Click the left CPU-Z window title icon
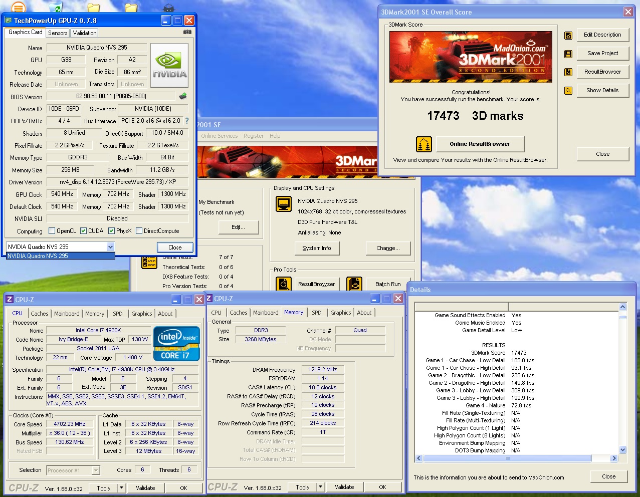 (x=9, y=299)
